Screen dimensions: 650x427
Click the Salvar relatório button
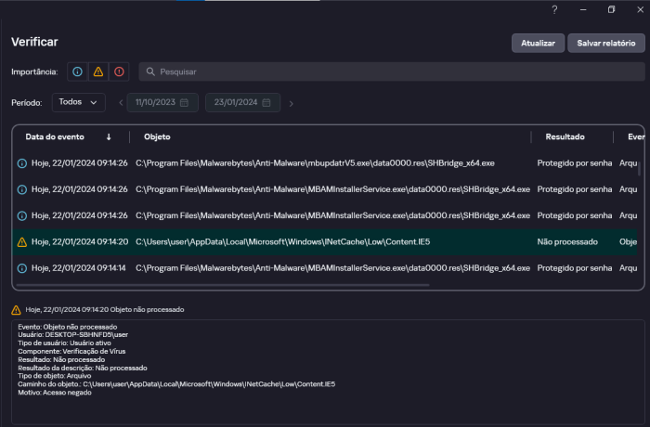[x=605, y=43]
